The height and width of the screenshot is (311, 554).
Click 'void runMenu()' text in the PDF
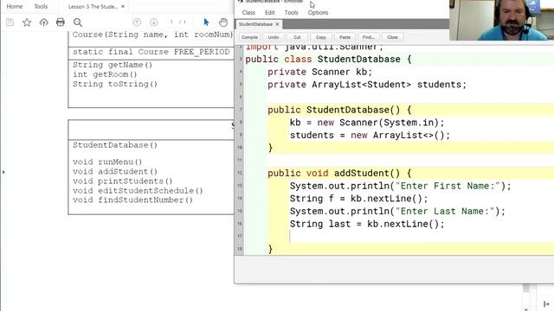click(107, 162)
